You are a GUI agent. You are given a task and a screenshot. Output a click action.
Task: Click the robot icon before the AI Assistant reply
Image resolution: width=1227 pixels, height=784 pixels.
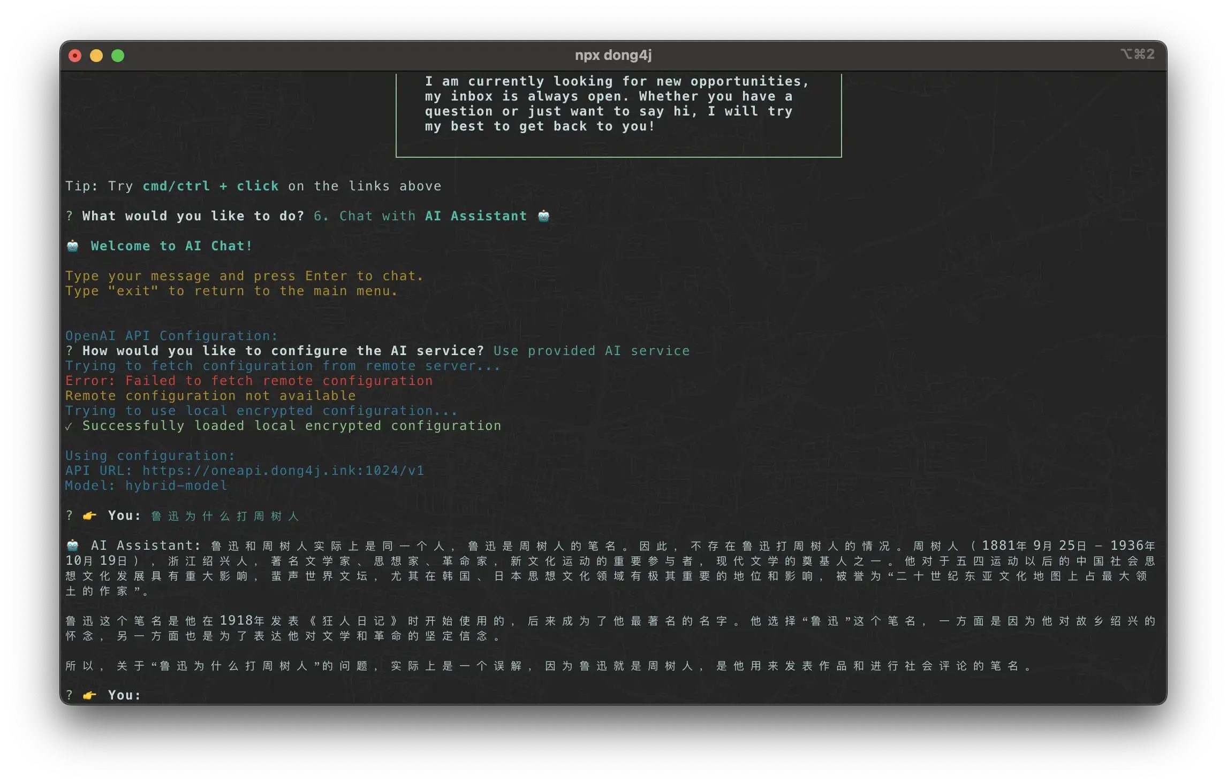(x=72, y=545)
